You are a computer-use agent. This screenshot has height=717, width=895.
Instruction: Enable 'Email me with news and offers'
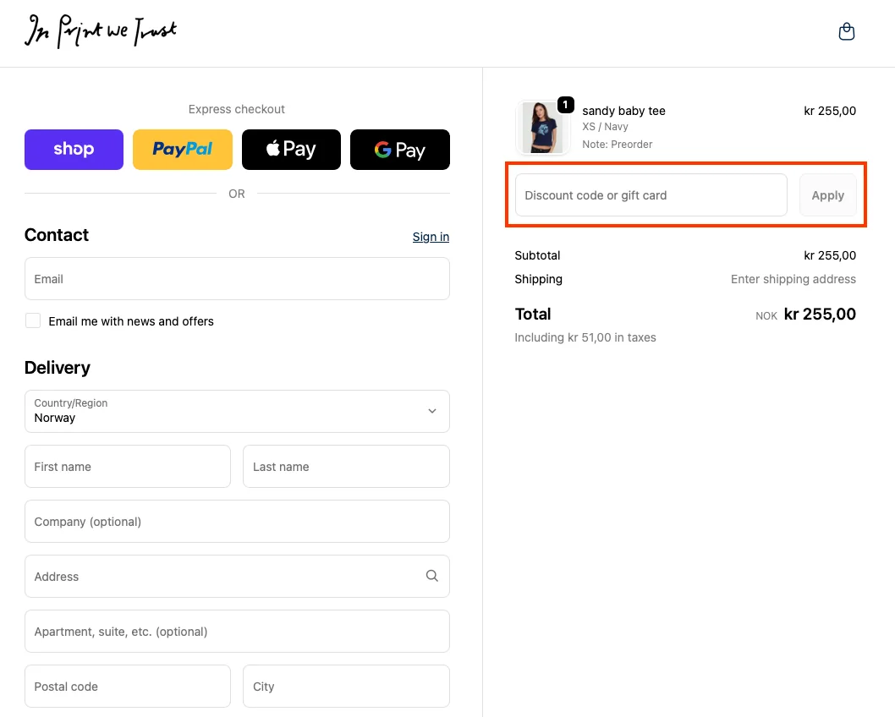33,320
